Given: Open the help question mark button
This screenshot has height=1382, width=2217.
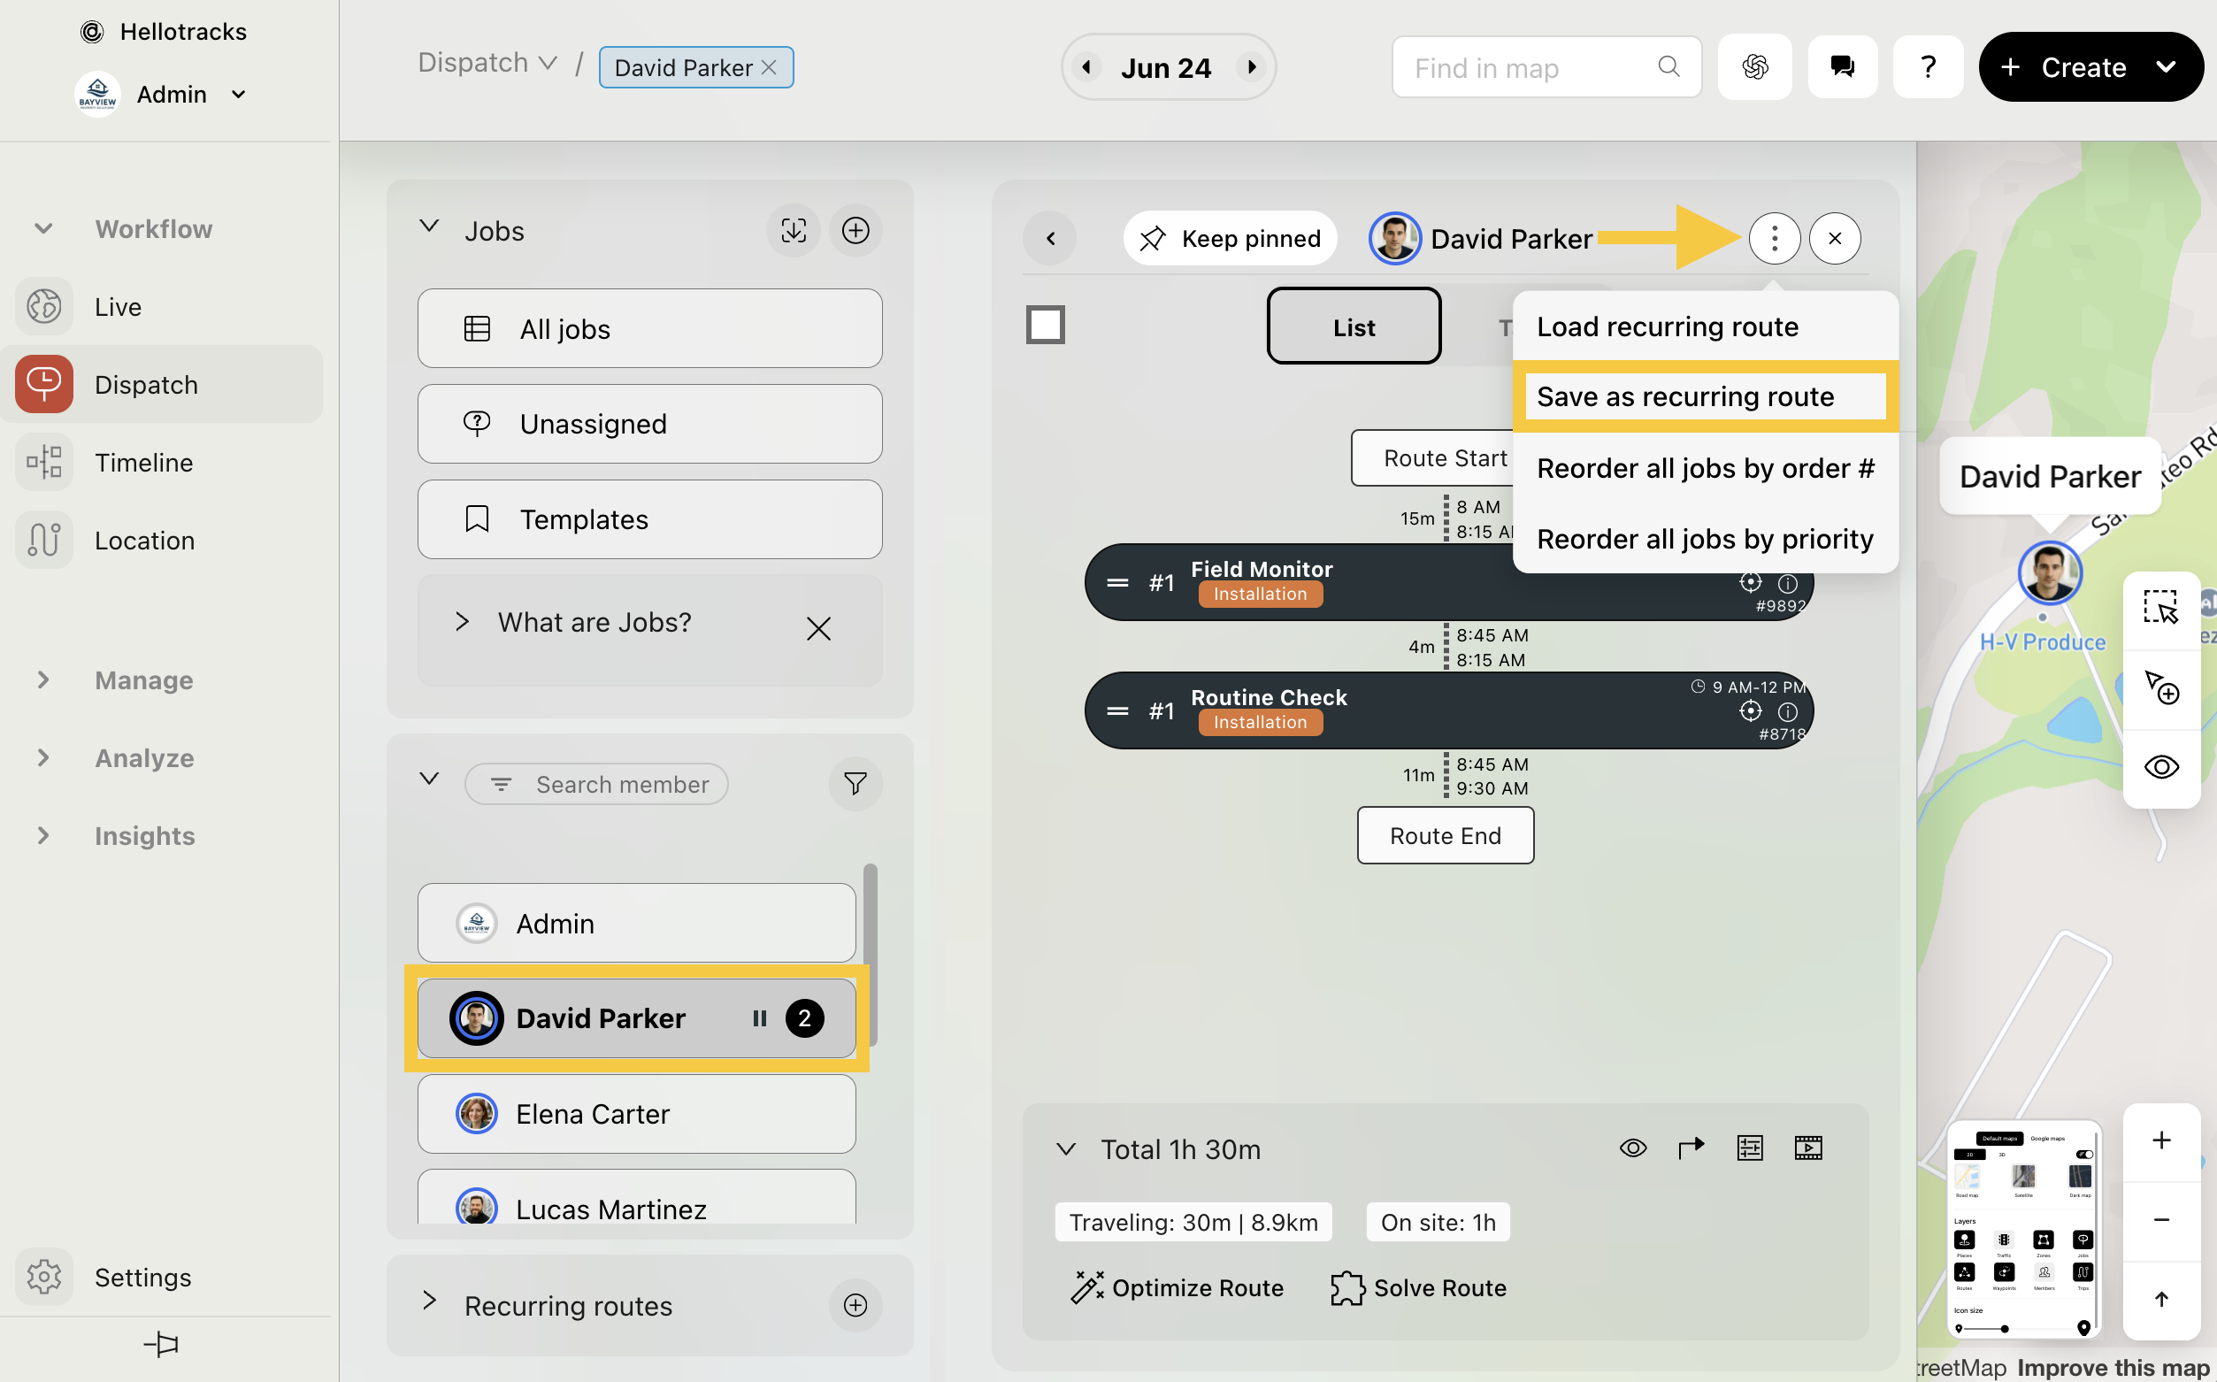Looking at the screenshot, I should 1929,66.
